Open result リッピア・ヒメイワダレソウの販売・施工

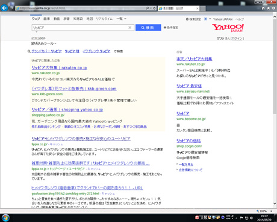point(81,139)
